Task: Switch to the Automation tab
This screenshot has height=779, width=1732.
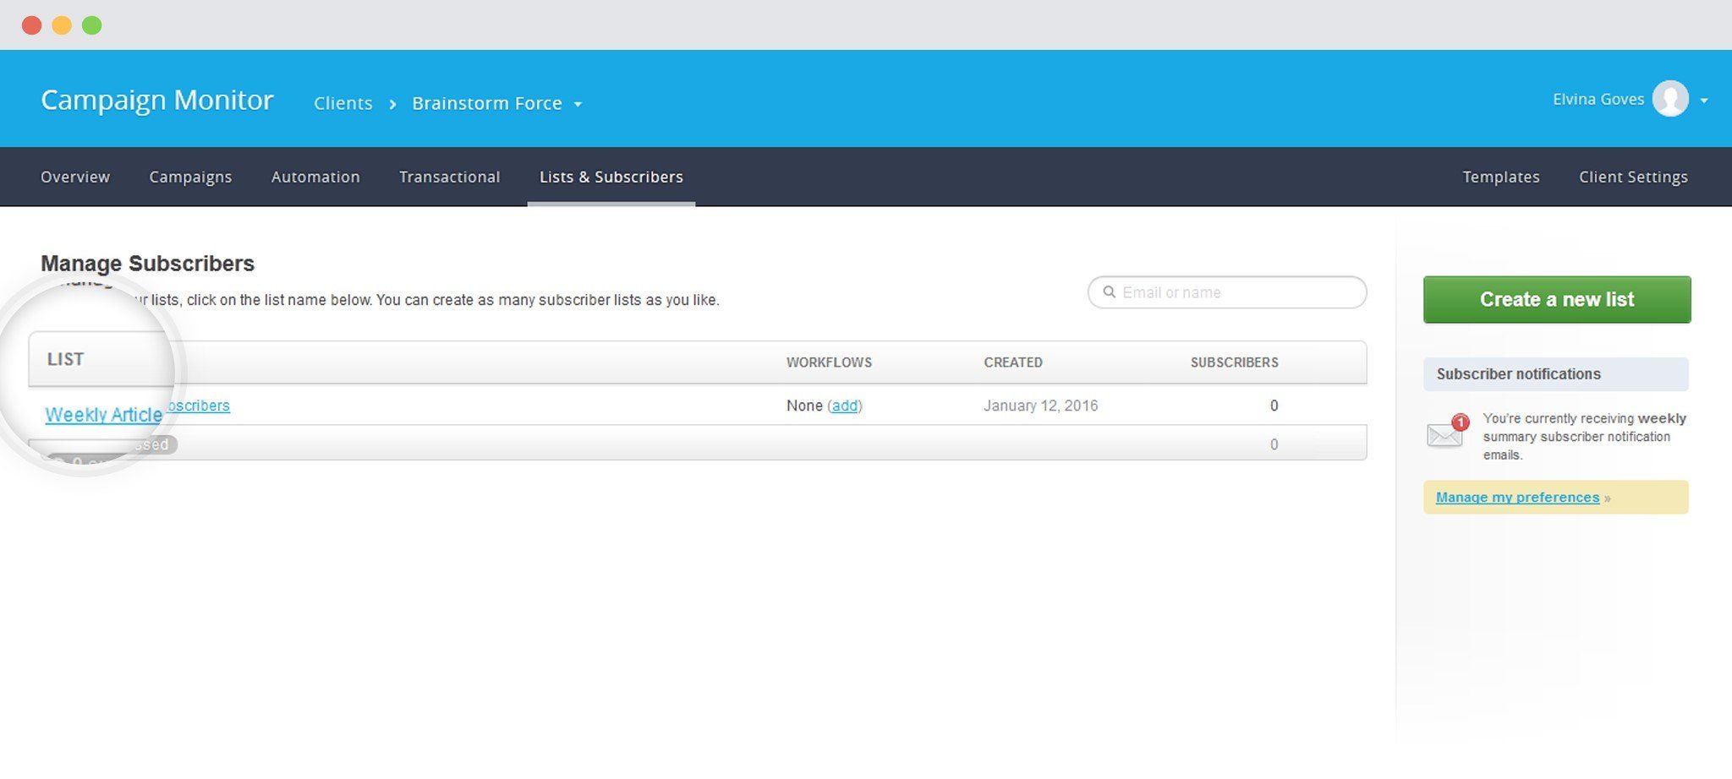Action: 315,177
